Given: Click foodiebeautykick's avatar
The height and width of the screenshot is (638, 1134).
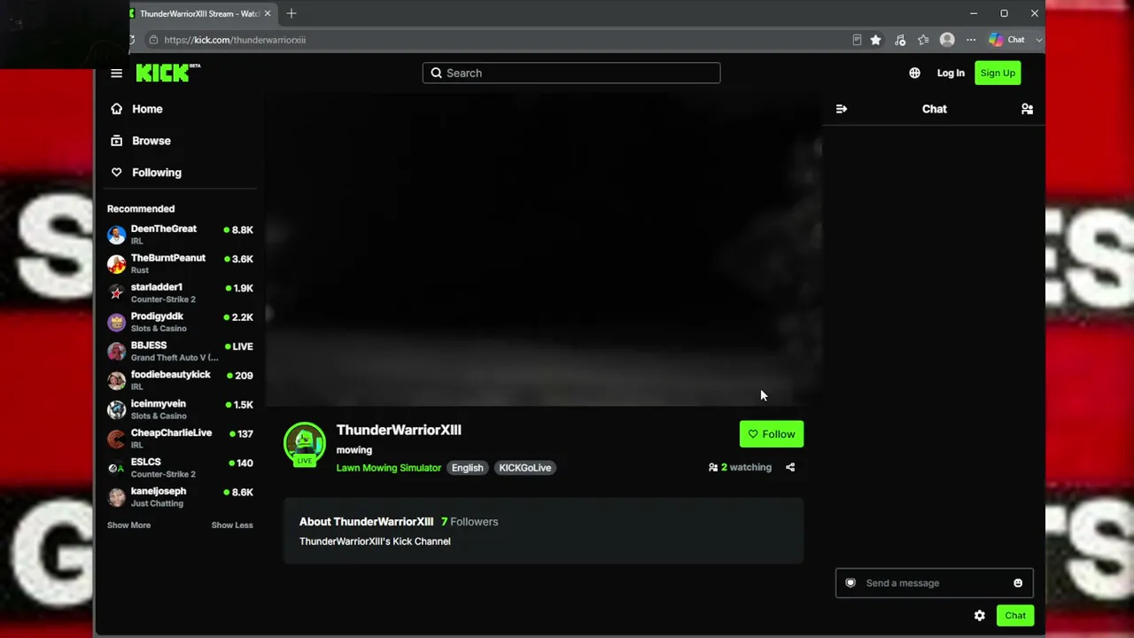Looking at the screenshot, I should (x=116, y=381).
